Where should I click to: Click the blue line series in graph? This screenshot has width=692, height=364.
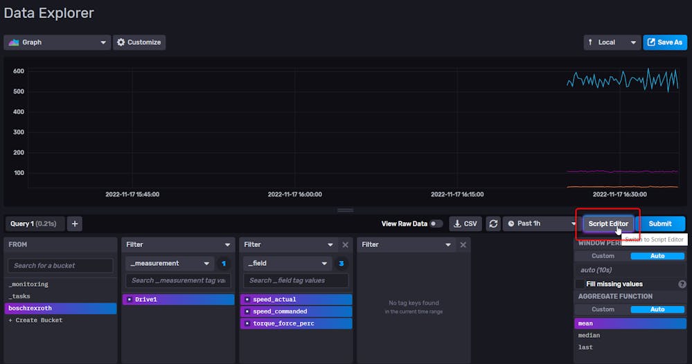coord(622,80)
